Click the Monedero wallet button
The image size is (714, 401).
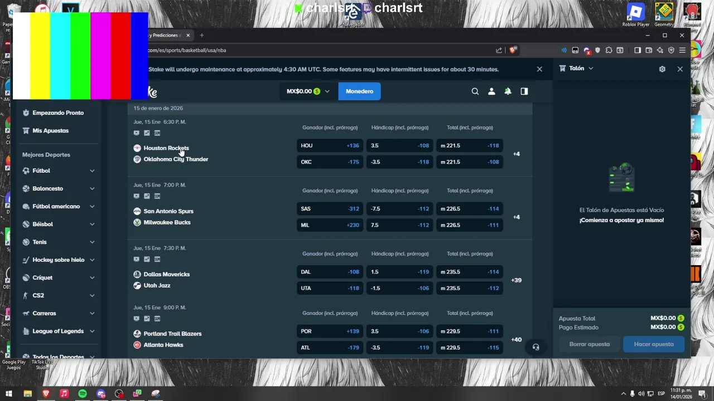pyautogui.click(x=359, y=91)
